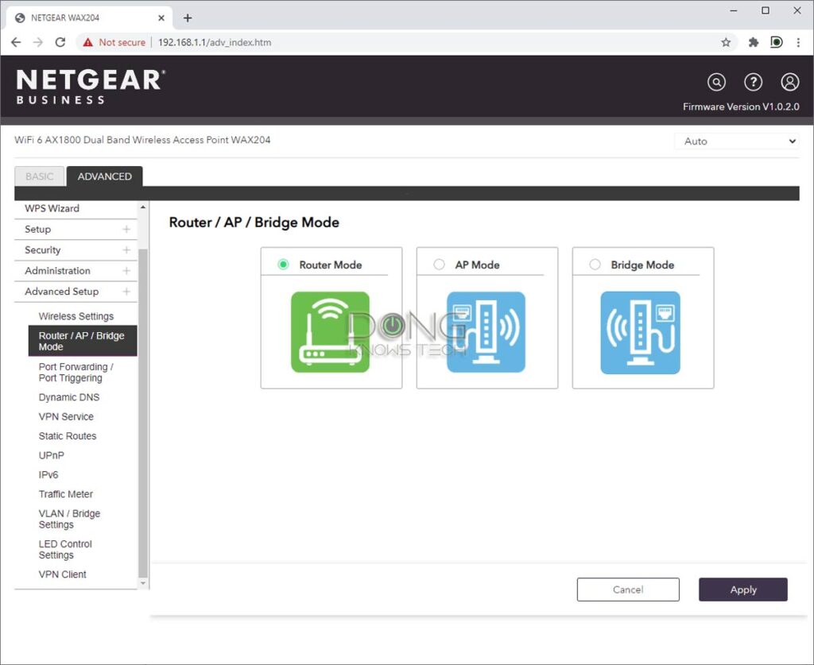The image size is (814, 665).
Task: Open Traffic Meter page
Action: [x=66, y=494]
